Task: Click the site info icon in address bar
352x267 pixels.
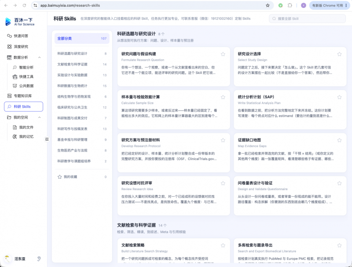Action: 36,5
